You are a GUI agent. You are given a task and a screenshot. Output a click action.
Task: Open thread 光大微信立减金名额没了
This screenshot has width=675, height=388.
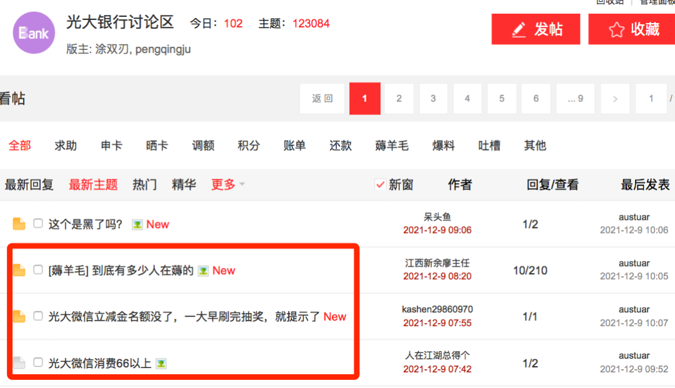[184, 317]
